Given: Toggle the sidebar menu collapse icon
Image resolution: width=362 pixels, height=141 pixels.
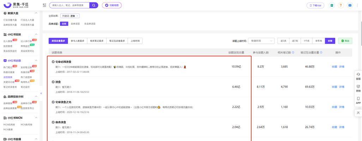Looking at the screenshot, I should 44,5.
